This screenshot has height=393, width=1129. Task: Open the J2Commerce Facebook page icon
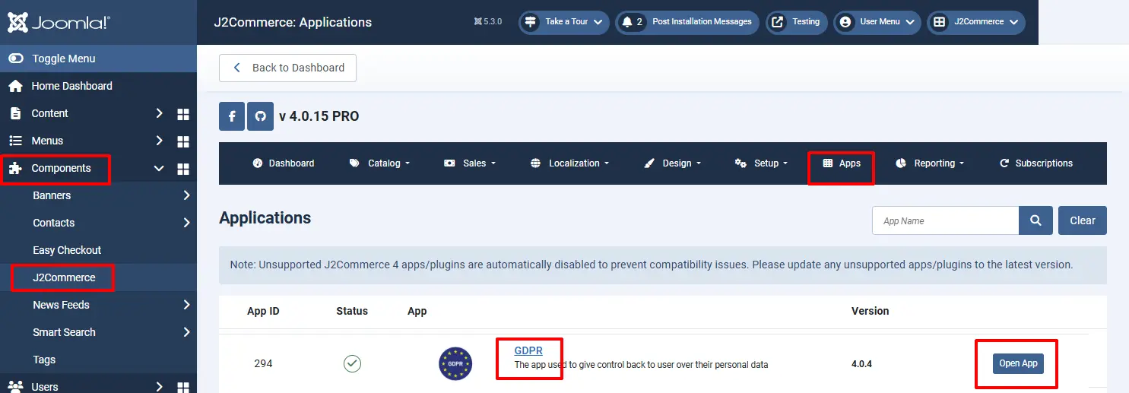(232, 117)
